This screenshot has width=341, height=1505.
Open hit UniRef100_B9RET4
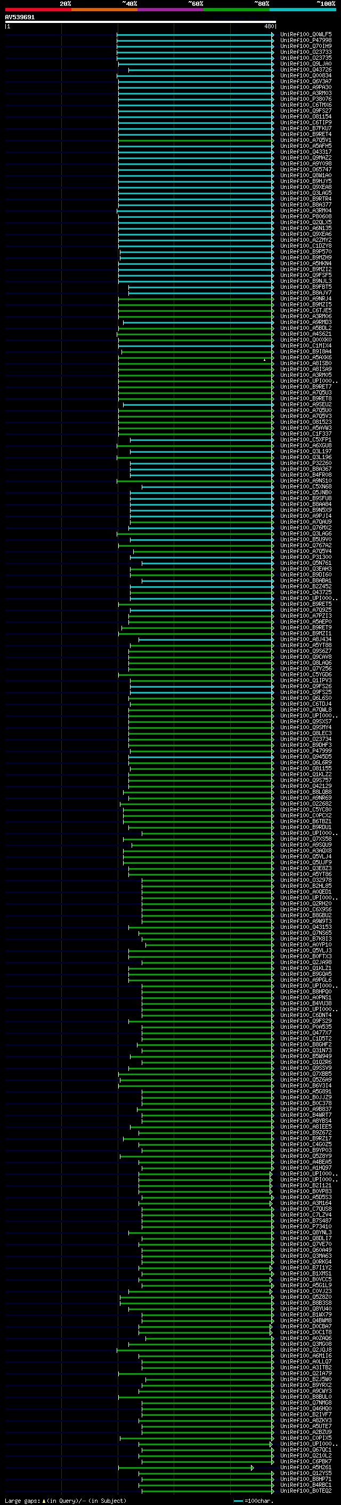(305, 134)
